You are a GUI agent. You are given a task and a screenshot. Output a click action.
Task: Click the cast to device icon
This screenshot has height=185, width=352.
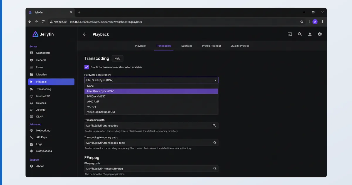point(290,34)
